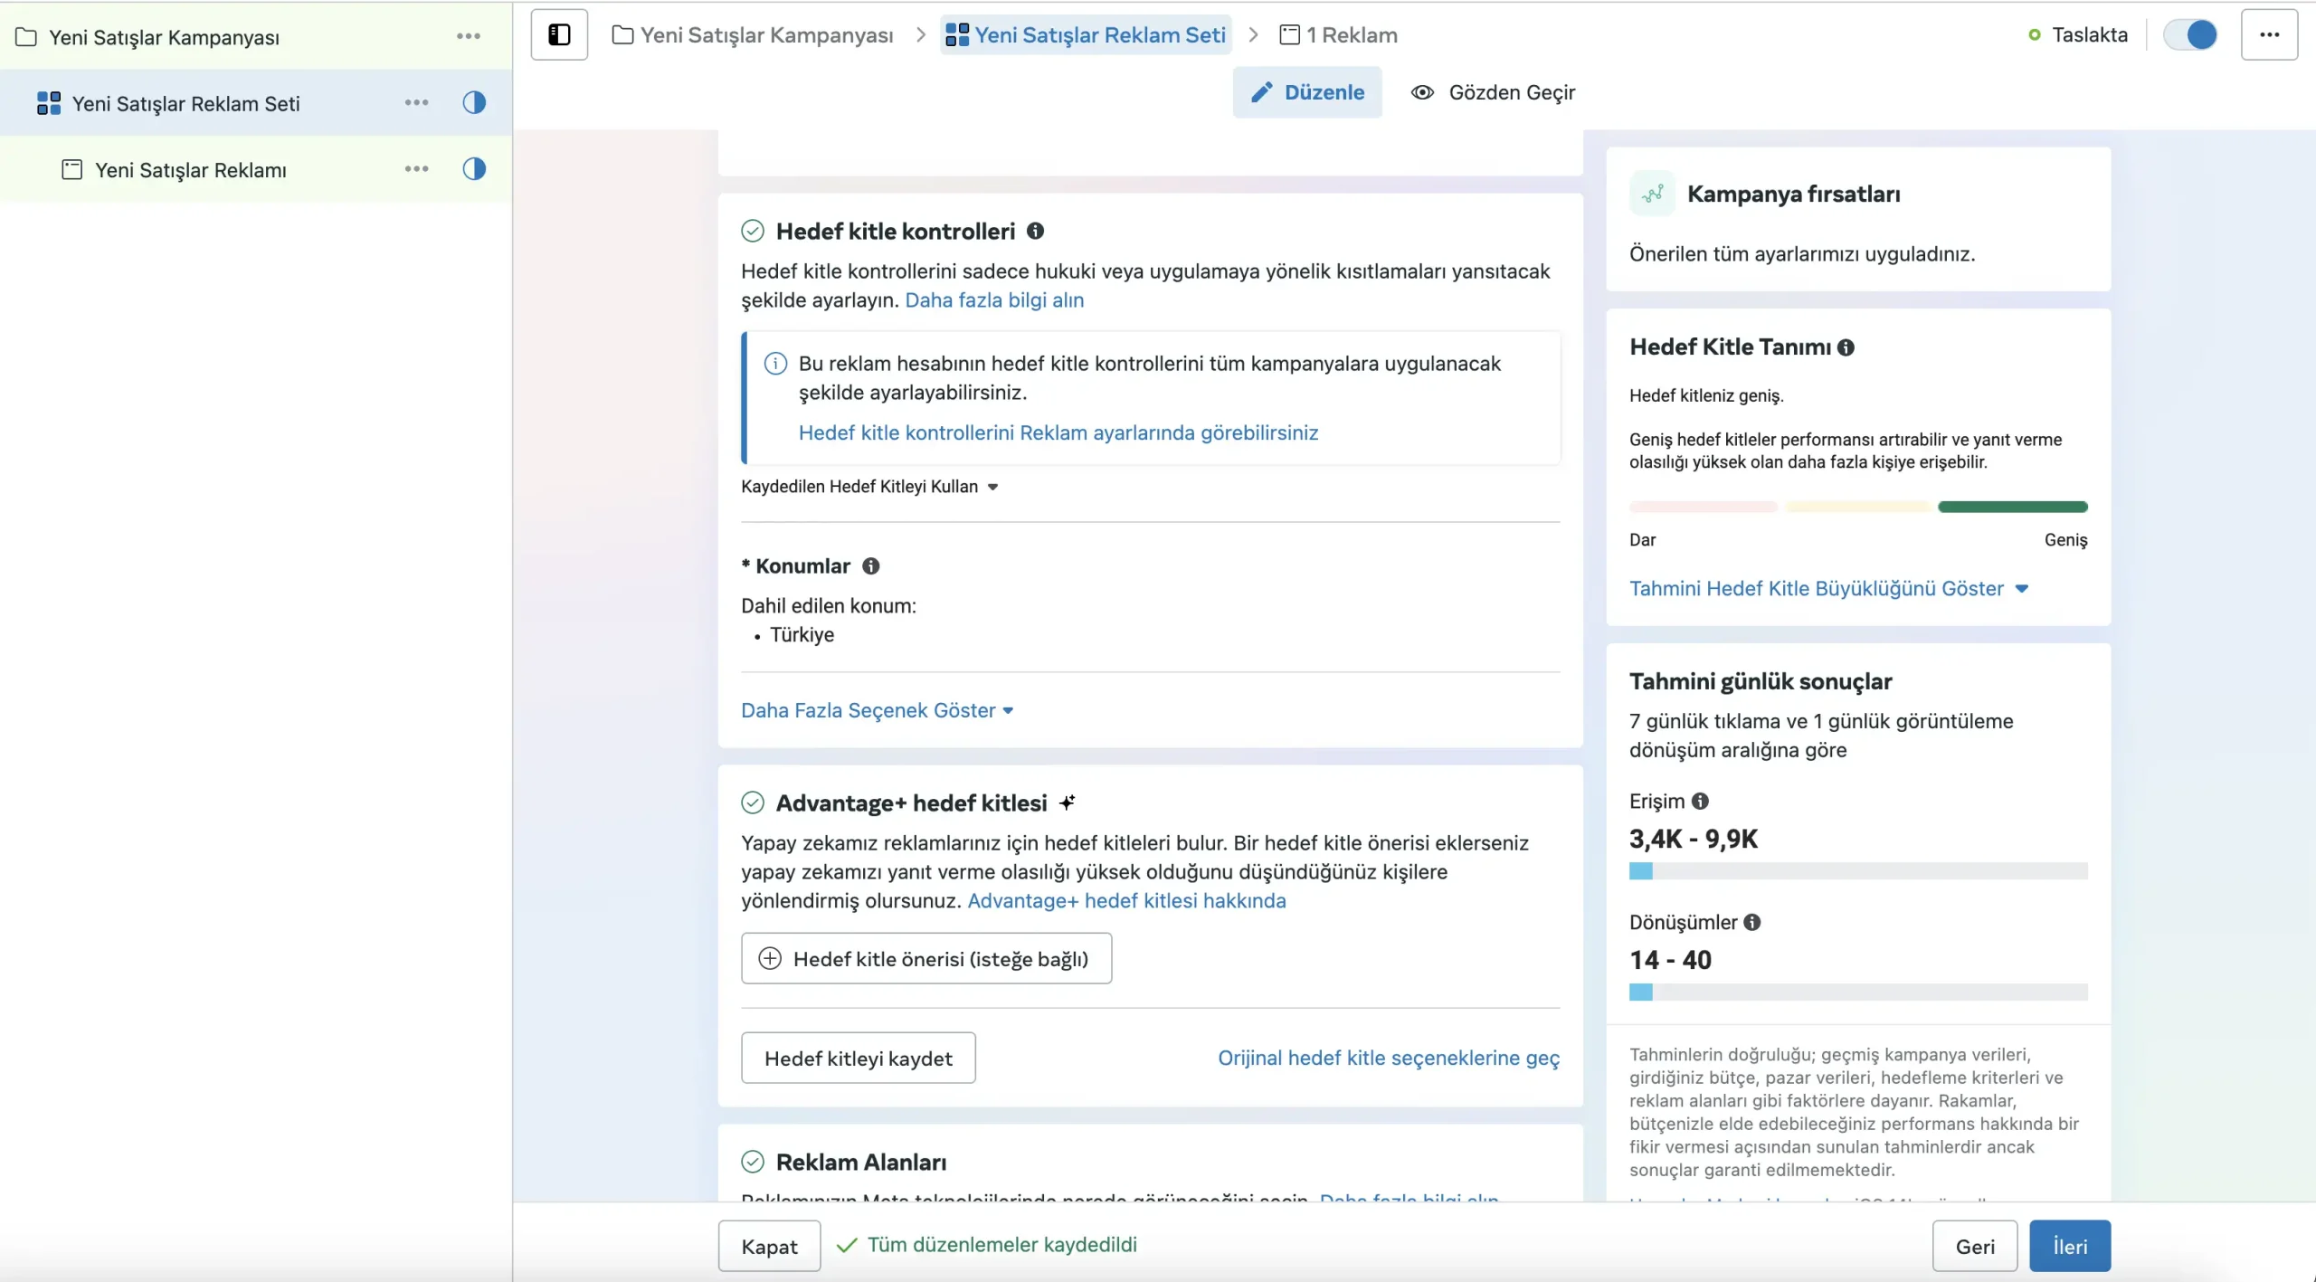The height and width of the screenshot is (1282, 2316).
Task: Click Hedef kitleyi kaydet button
Action: 858,1059
